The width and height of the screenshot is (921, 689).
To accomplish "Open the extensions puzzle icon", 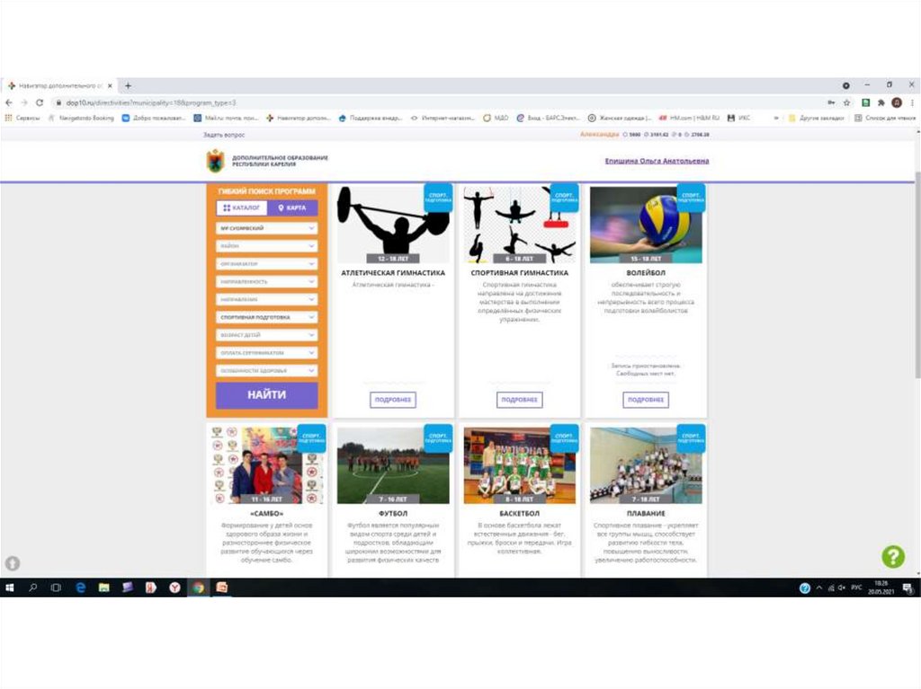I will tap(881, 102).
